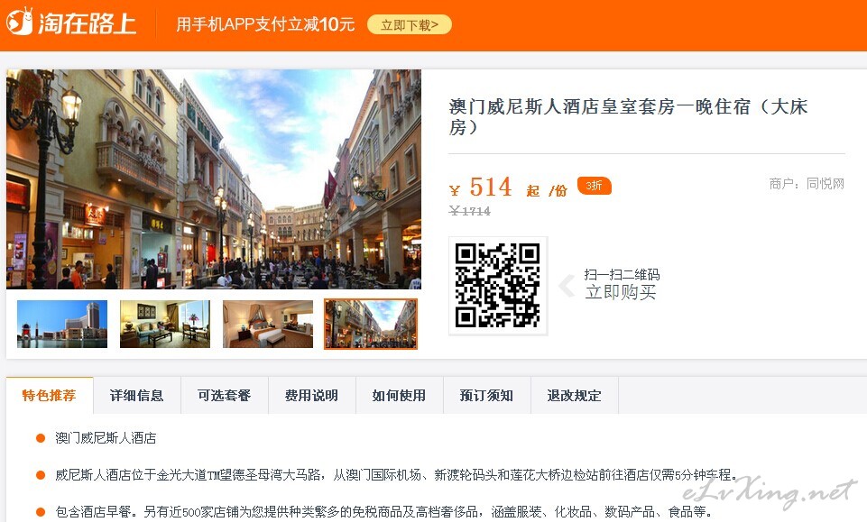Open the large Venetian street main photo
Viewport: 867px width, 522px height.
tap(214, 179)
